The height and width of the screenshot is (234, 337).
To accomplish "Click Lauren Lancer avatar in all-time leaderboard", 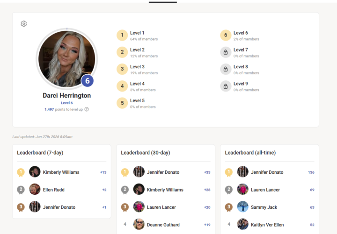I will [243, 189].
